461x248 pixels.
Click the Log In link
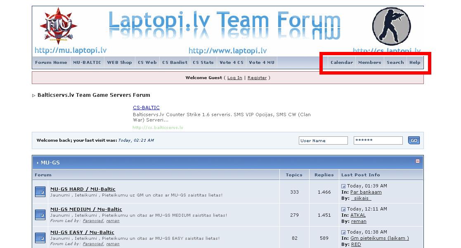234,78
